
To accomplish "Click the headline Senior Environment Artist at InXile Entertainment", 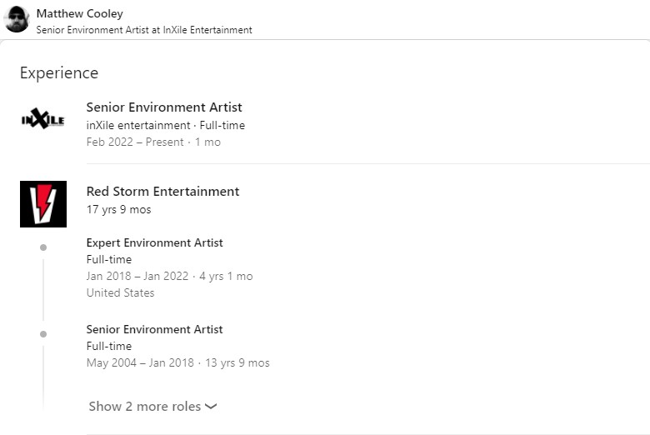I will click(x=144, y=30).
